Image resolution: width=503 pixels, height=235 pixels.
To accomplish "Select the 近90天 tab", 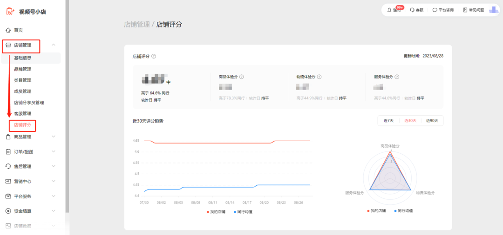I will pos(432,121).
